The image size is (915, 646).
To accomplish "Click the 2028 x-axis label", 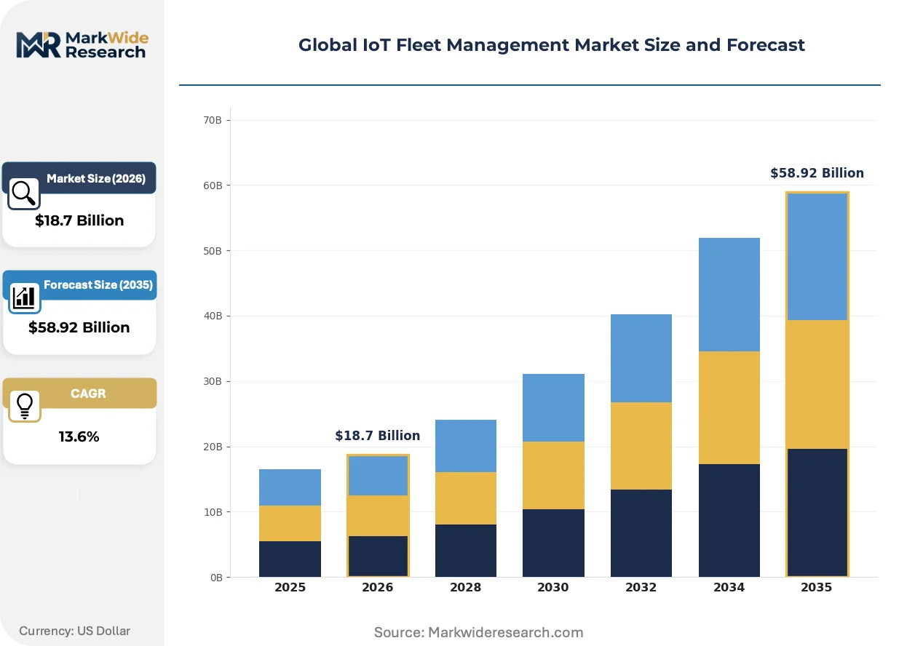I will pyautogui.click(x=466, y=588).
